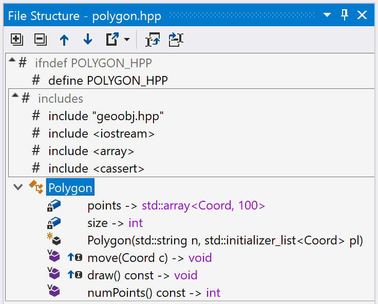Click the override indicator next to move(Coord c)
The width and height of the screenshot is (378, 304).
coord(75,257)
